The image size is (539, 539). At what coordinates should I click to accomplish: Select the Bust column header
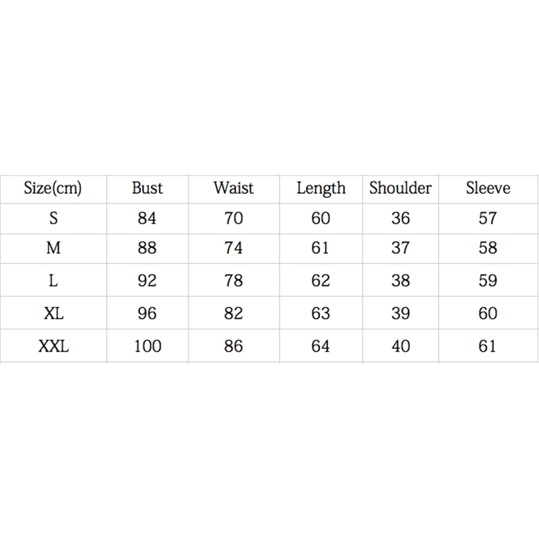click(x=147, y=188)
